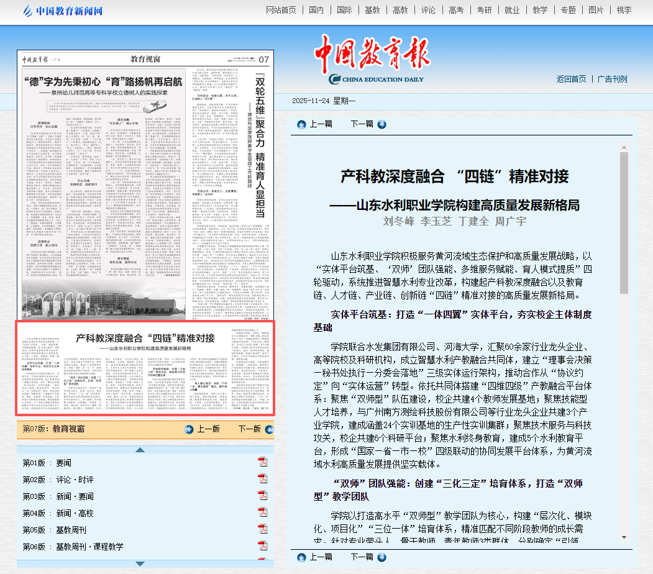
Task: Open PDF icon for 第01版 要闻
Action: pyautogui.click(x=263, y=462)
